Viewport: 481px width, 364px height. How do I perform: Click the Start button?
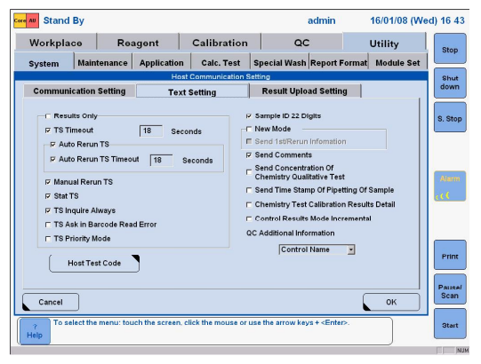coord(450,324)
